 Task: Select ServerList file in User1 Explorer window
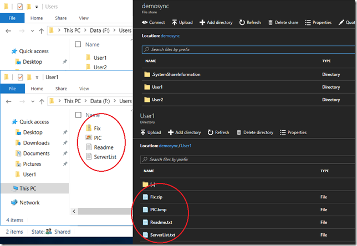101,157
